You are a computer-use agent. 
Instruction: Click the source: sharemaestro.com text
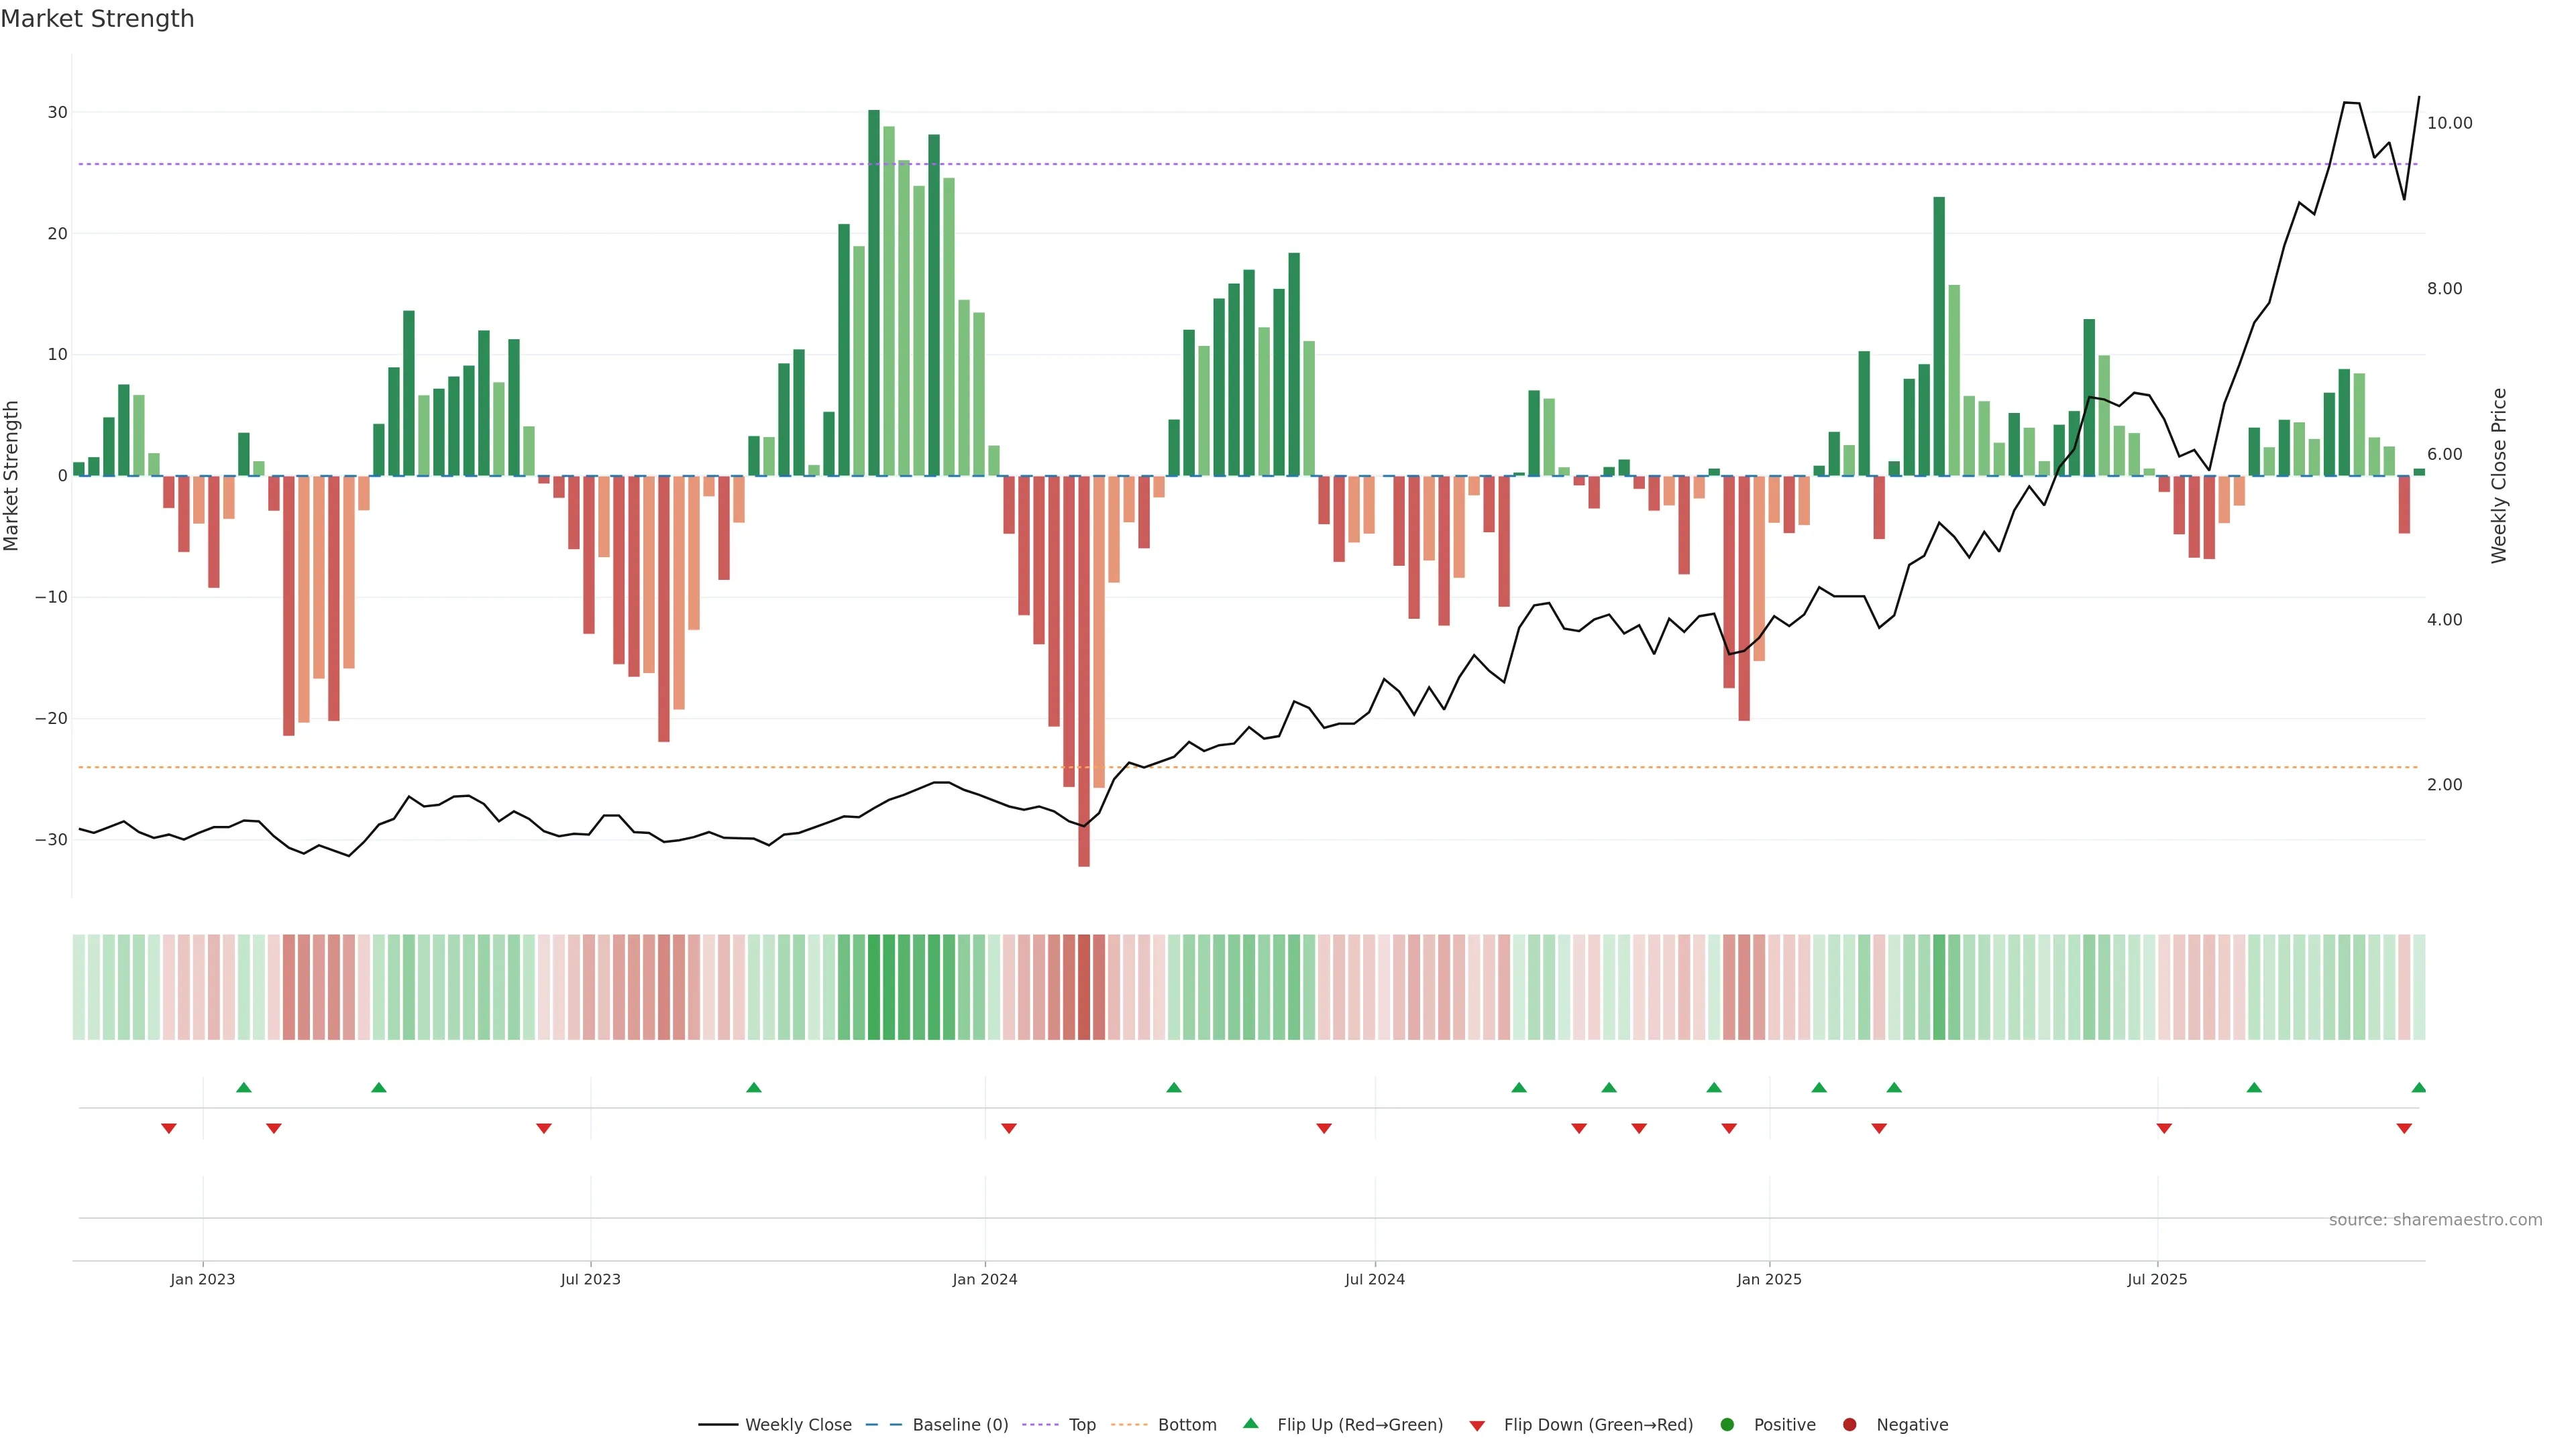click(x=2435, y=1220)
